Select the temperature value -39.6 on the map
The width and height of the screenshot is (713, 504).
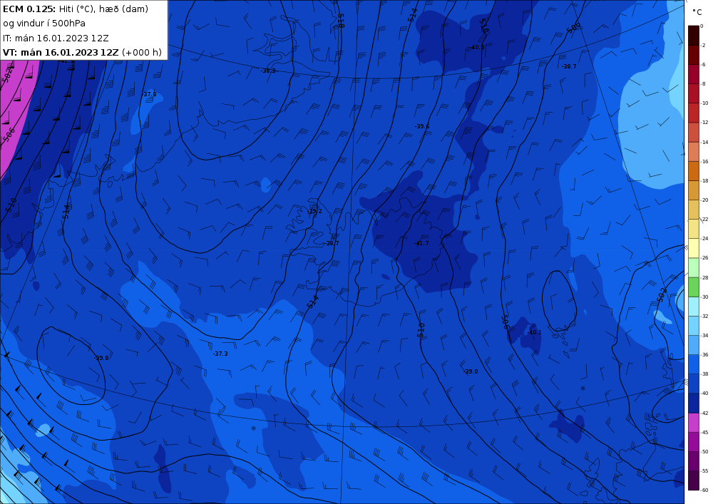[x=422, y=126]
